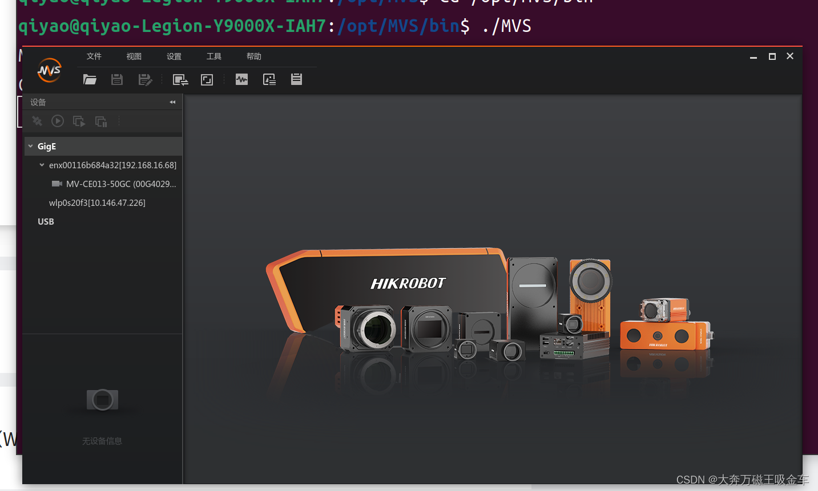
Task: Click the ./MVS command line in terminal
Action: tap(507, 26)
